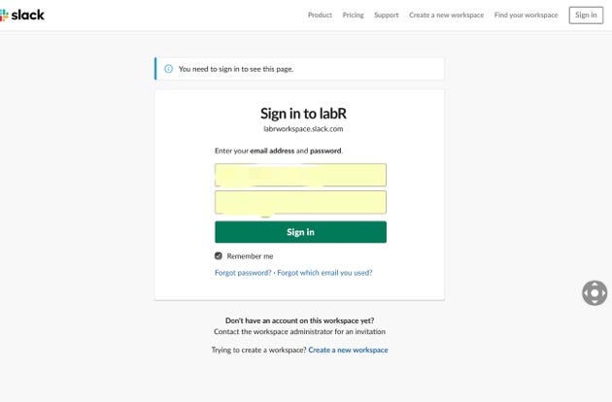This screenshot has width=612, height=402.
Task: Open the Pricing page link
Action: [353, 15]
